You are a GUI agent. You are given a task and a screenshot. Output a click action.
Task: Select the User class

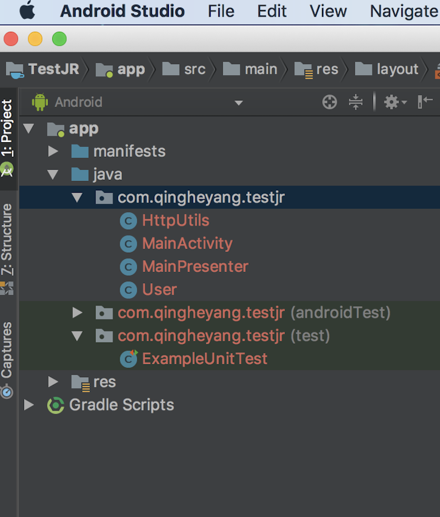coord(160,290)
